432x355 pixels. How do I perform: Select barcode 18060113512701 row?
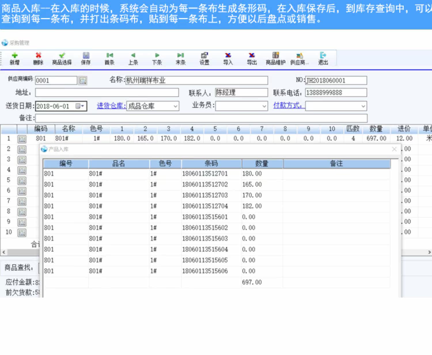217,174
